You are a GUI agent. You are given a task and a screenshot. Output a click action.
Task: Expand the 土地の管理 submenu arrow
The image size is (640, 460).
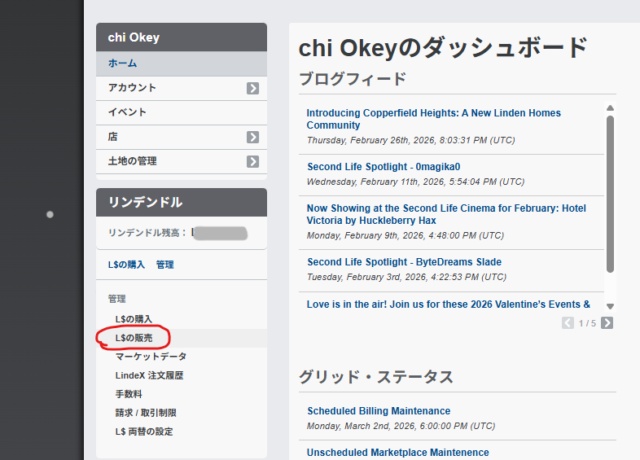[253, 161]
